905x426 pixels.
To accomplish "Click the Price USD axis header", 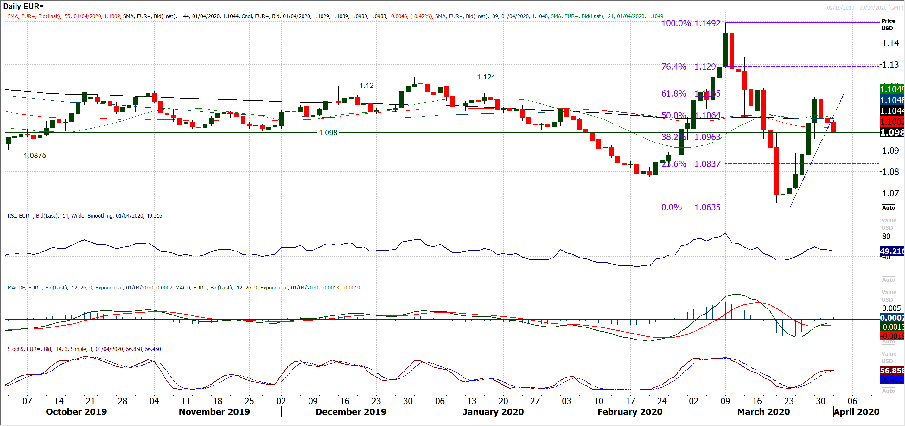I will tap(888, 25).
